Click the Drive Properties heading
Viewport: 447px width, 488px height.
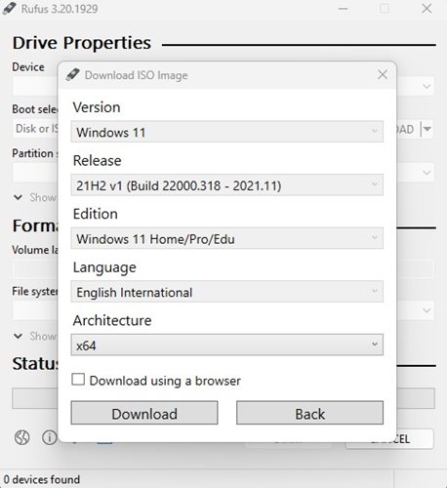pyautogui.click(x=82, y=43)
